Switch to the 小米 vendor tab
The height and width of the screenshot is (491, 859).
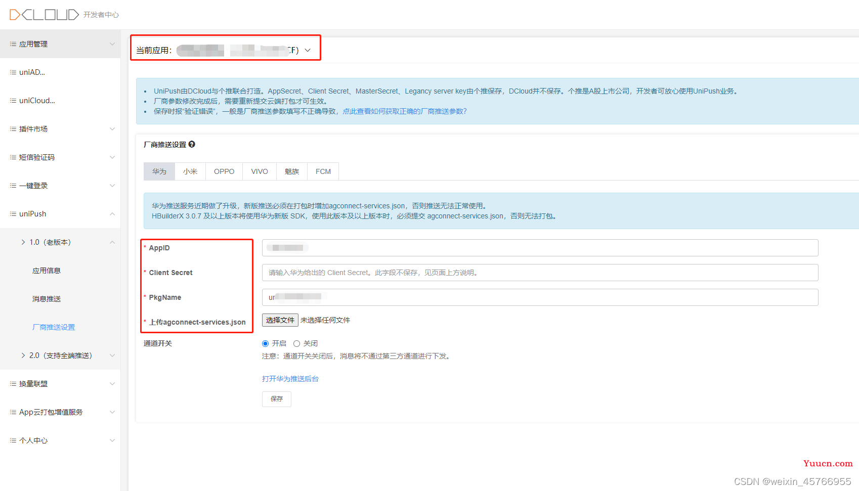click(x=190, y=171)
